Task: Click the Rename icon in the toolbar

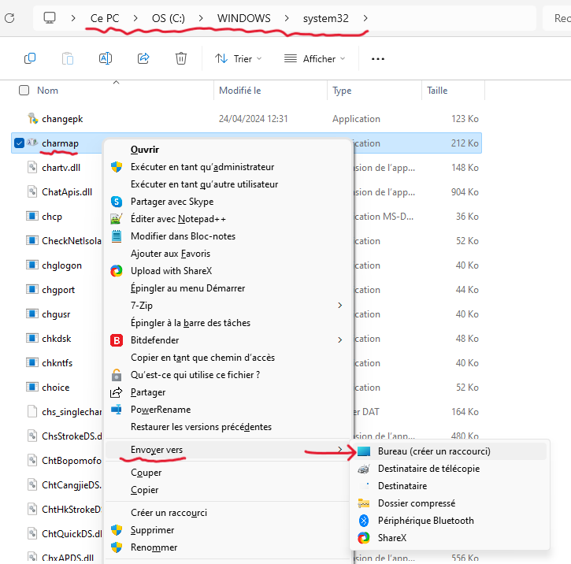Action: point(106,58)
